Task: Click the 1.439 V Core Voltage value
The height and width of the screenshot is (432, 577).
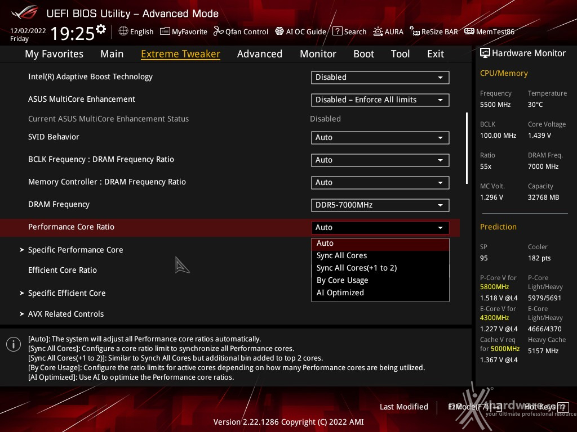Action: point(539,136)
